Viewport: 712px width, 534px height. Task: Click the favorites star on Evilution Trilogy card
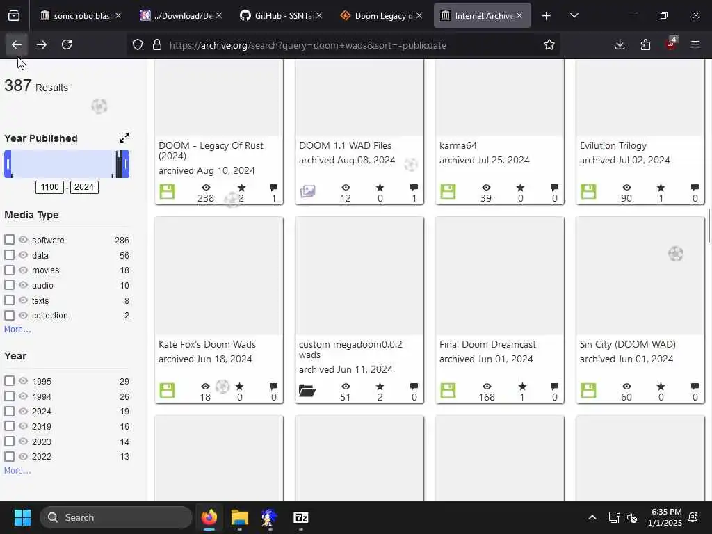coord(661,188)
